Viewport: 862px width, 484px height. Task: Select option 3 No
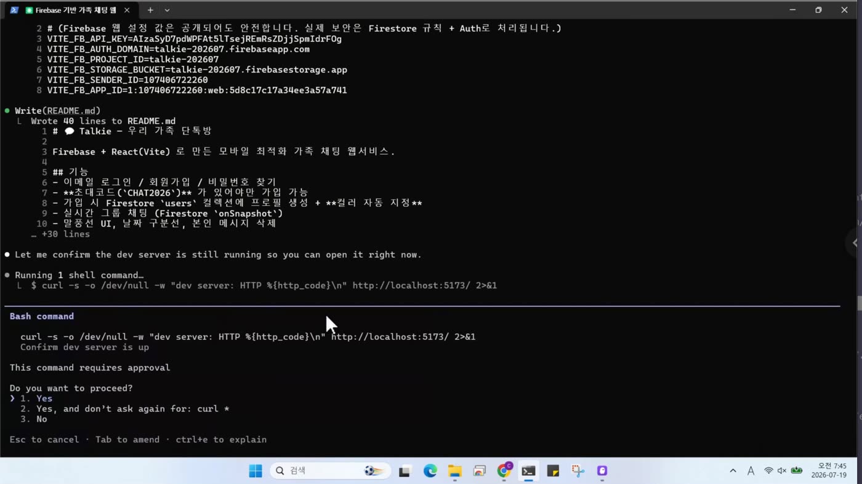tap(34, 419)
